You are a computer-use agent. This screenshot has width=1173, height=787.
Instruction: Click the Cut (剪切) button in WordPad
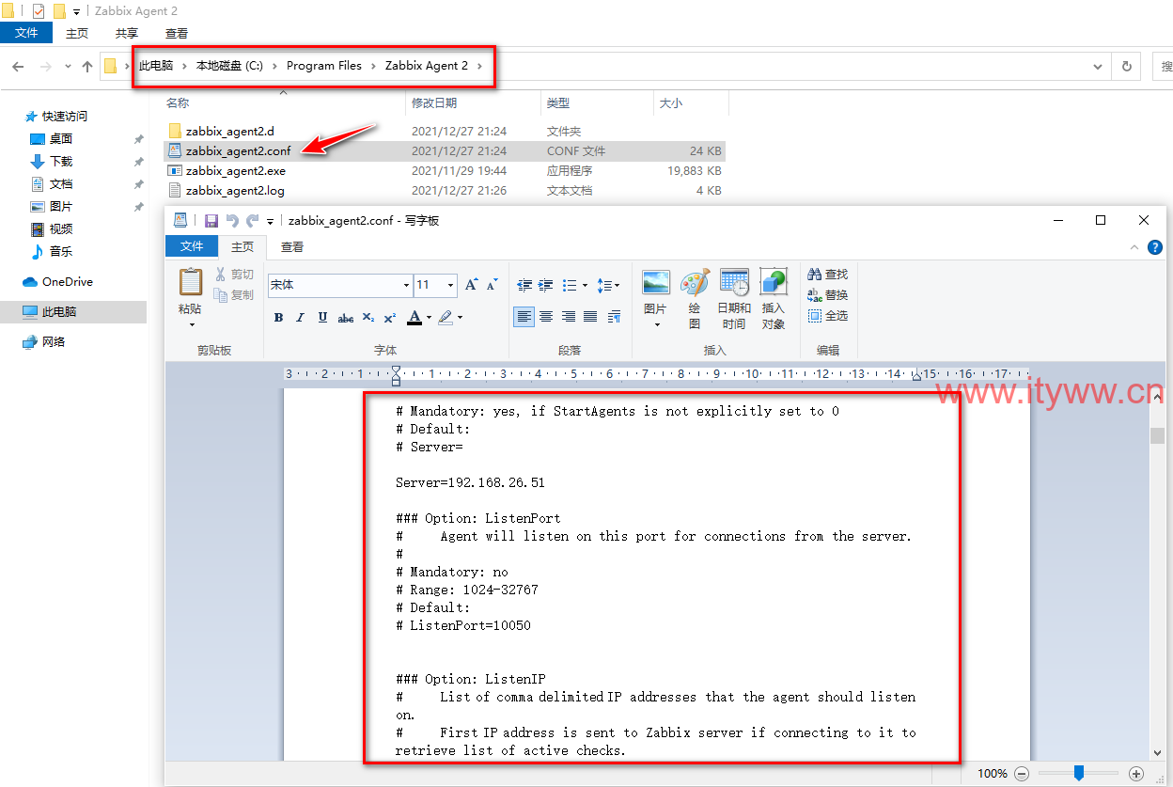click(x=234, y=275)
